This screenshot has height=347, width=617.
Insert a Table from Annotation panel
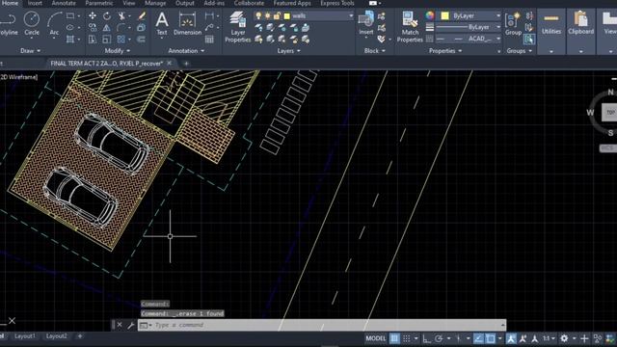pyautogui.click(x=209, y=39)
